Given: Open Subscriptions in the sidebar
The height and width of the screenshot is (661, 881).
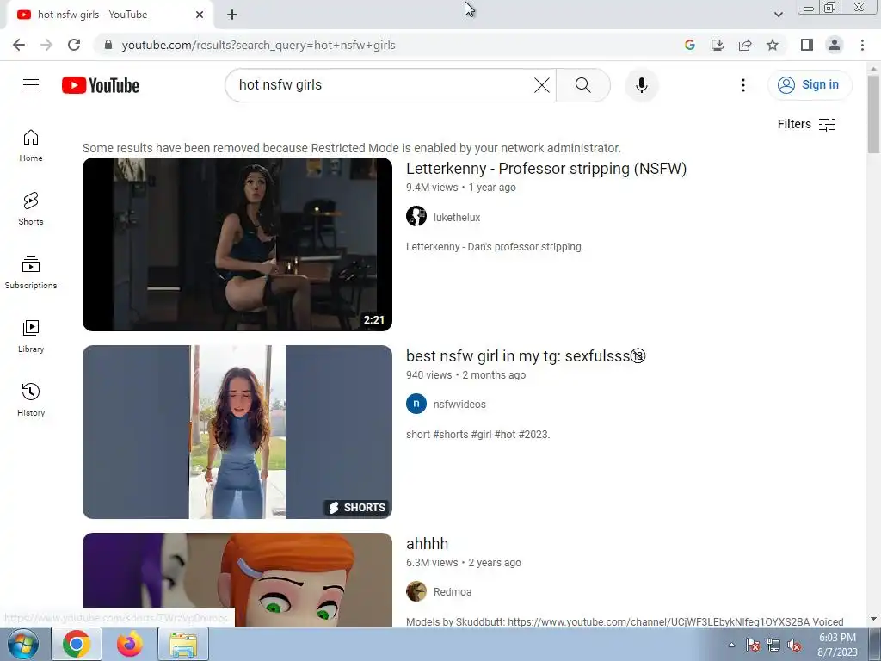Looking at the screenshot, I should tap(31, 273).
